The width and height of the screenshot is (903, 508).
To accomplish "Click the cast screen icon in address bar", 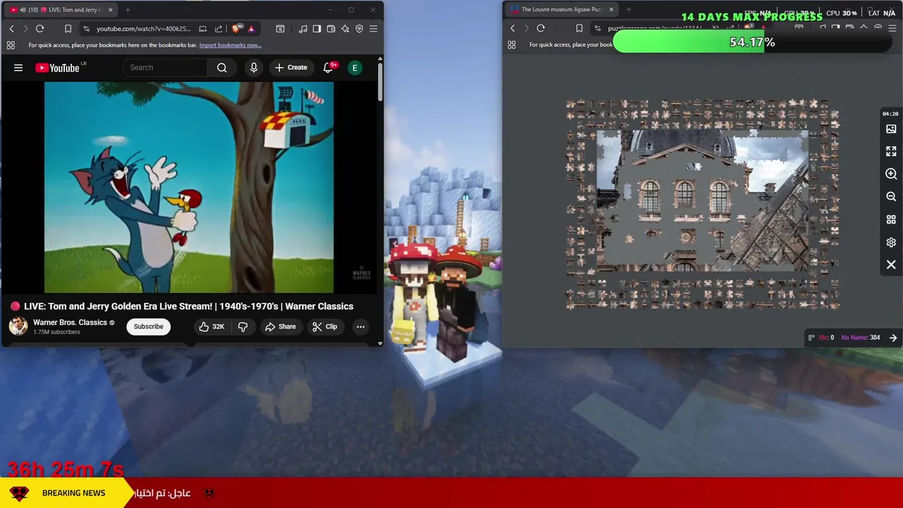I will pos(203,29).
